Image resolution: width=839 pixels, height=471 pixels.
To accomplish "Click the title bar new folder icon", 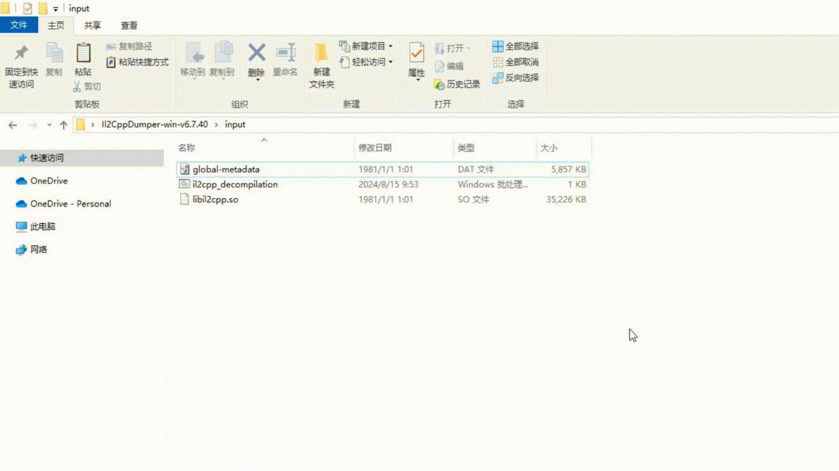I will point(43,8).
